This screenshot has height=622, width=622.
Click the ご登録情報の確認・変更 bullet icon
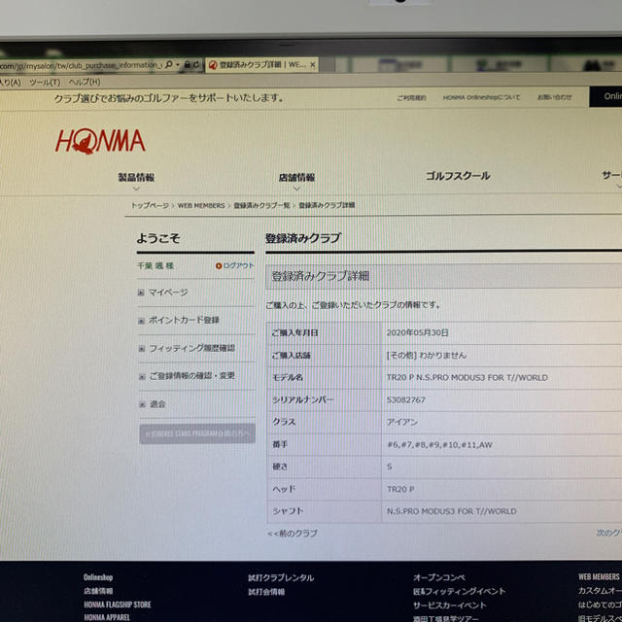[142, 376]
